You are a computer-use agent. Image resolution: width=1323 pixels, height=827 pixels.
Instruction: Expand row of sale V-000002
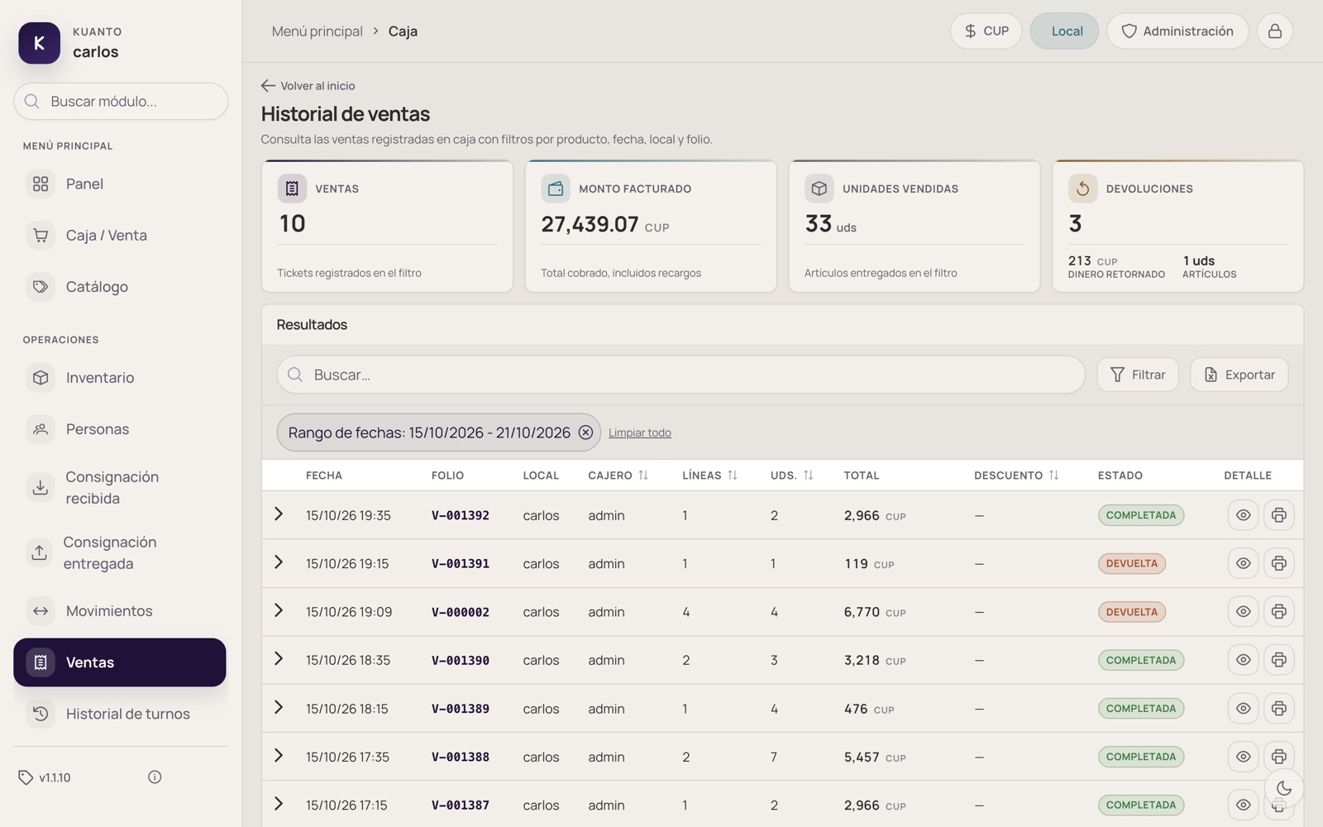279,610
